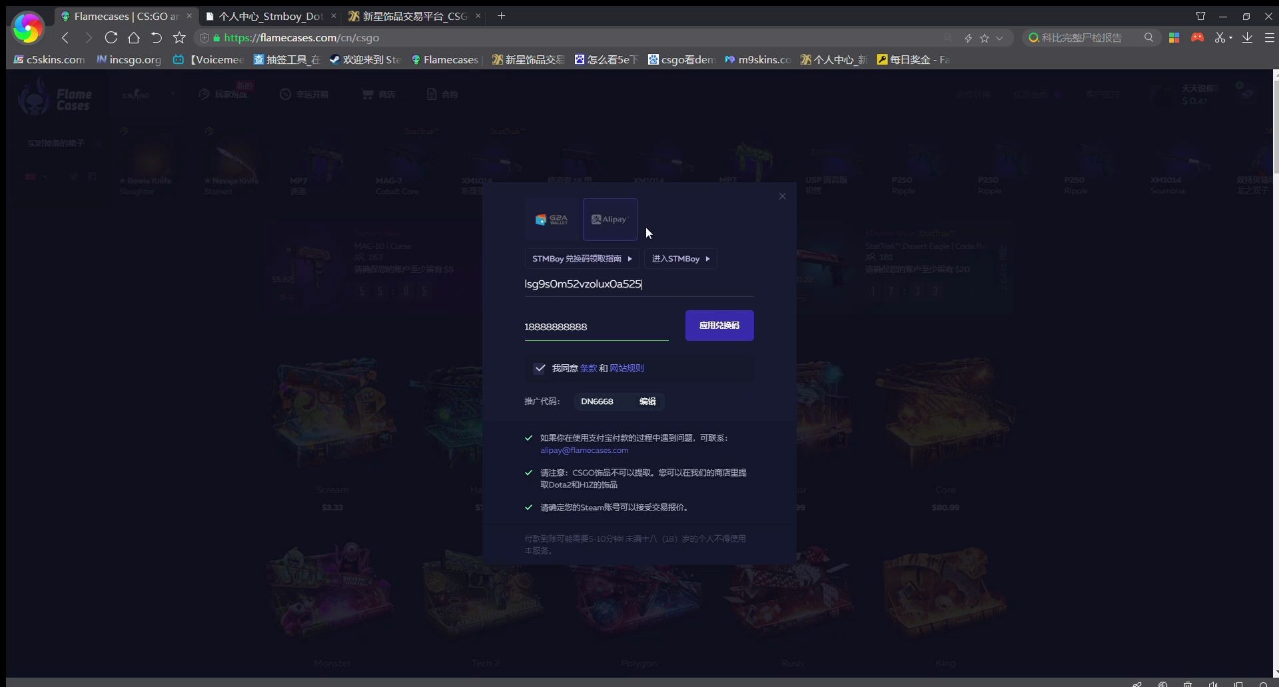The image size is (1279, 687).
Task: Click the browser forward arrow
Action: pyautogui.click(x=88, y=38)
